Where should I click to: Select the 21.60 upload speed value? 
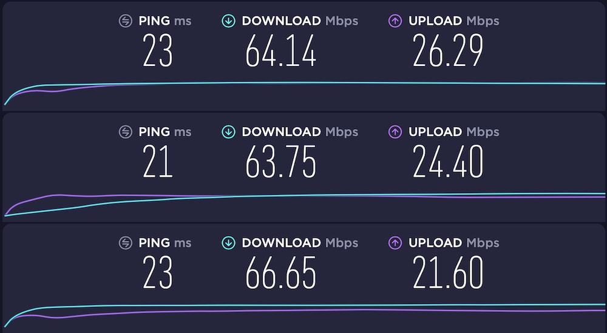tap(448, 272)
